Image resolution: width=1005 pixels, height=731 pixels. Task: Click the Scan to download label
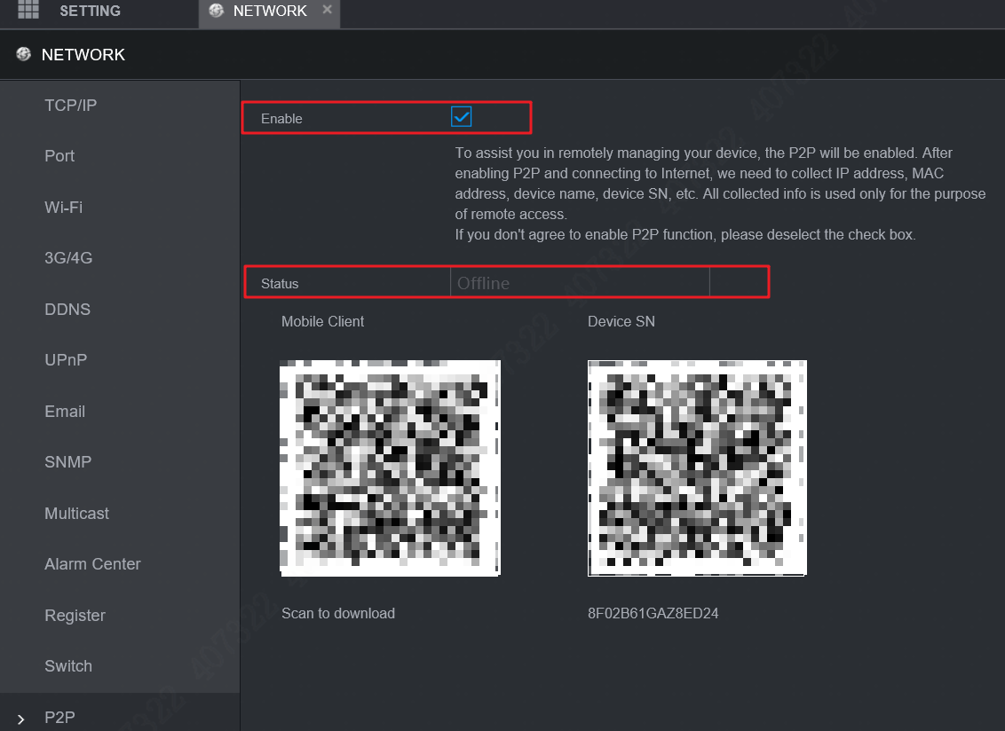[x=338, y=613]
